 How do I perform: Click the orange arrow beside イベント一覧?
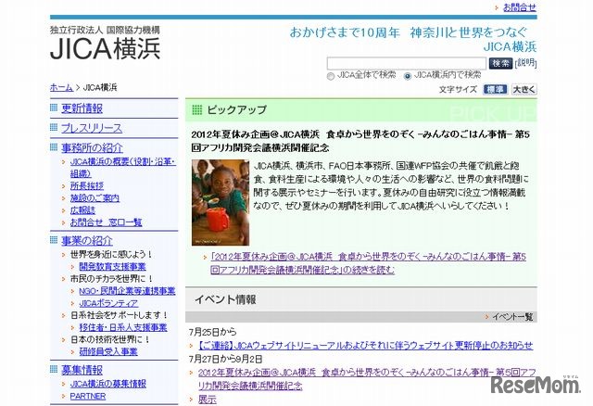point(486,317)
